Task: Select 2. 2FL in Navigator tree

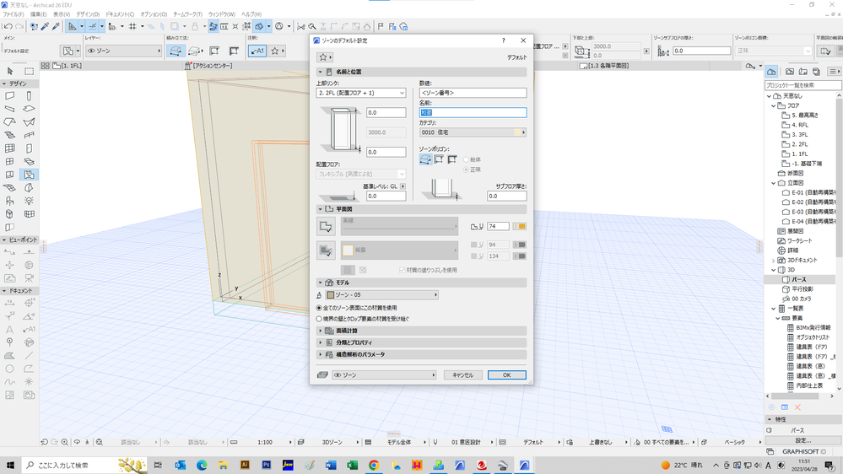Action: [799, 144]
